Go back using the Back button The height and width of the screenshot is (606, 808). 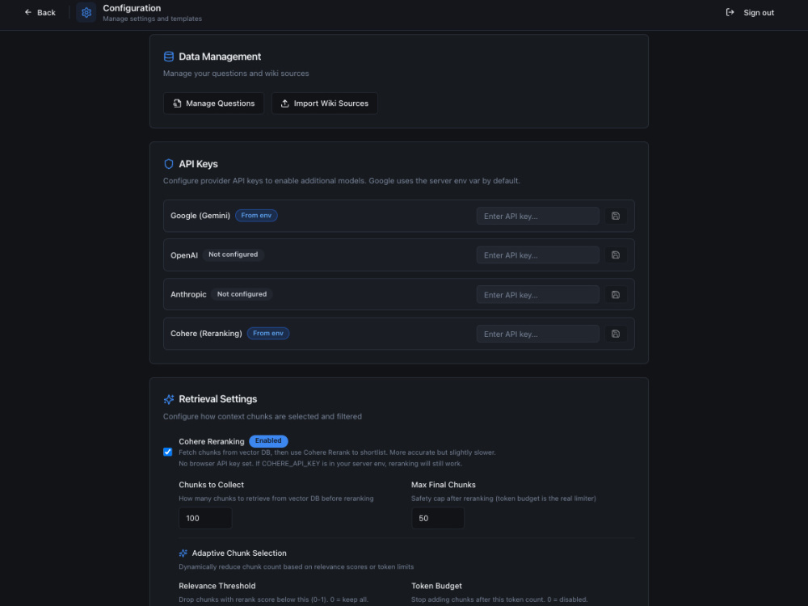(40, 12)
